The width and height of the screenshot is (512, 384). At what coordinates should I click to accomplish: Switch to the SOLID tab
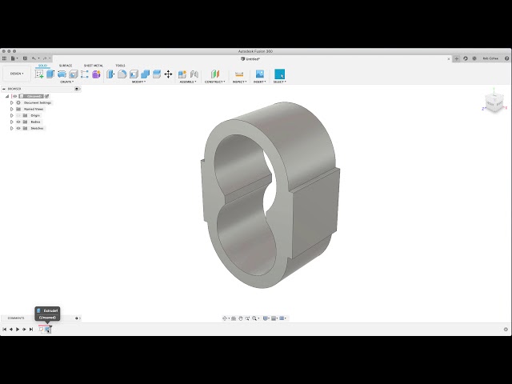click(42, 66)
